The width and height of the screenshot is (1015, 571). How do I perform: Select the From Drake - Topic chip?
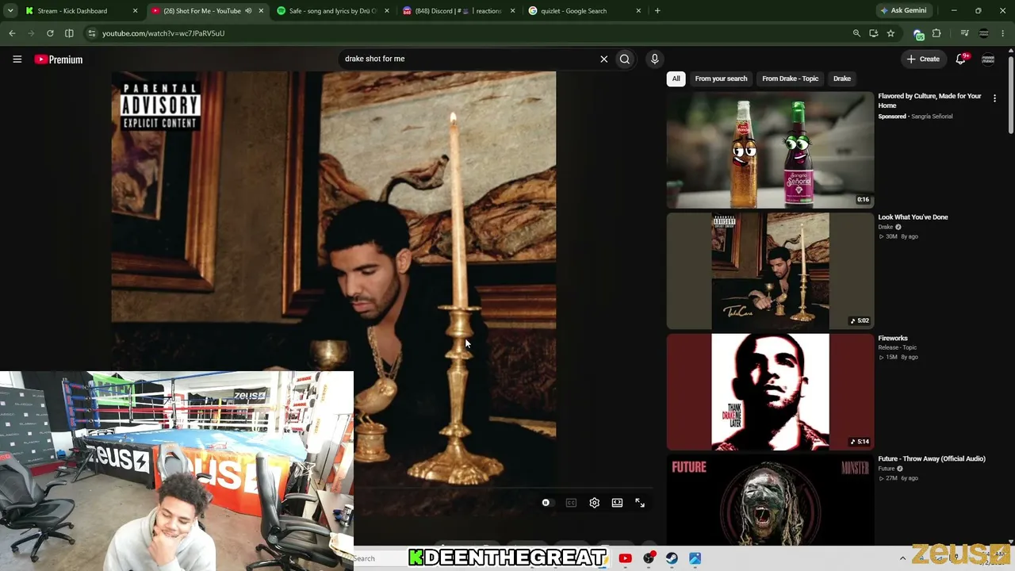790,79
